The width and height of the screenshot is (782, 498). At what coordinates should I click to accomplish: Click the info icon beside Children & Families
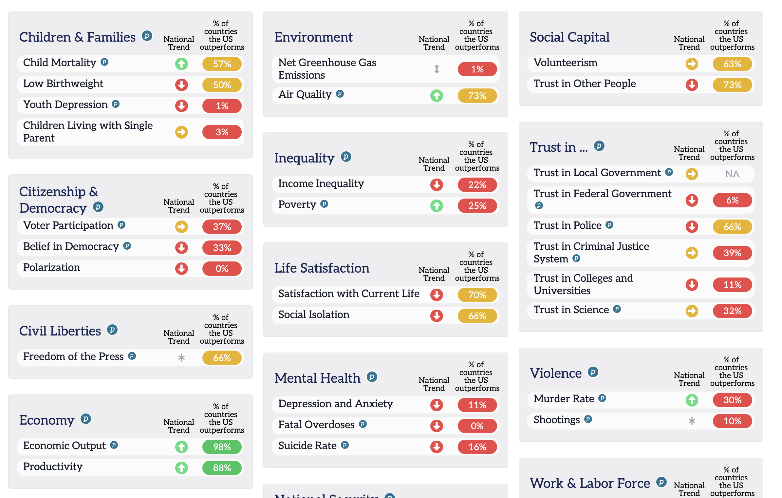pos(147,35)
